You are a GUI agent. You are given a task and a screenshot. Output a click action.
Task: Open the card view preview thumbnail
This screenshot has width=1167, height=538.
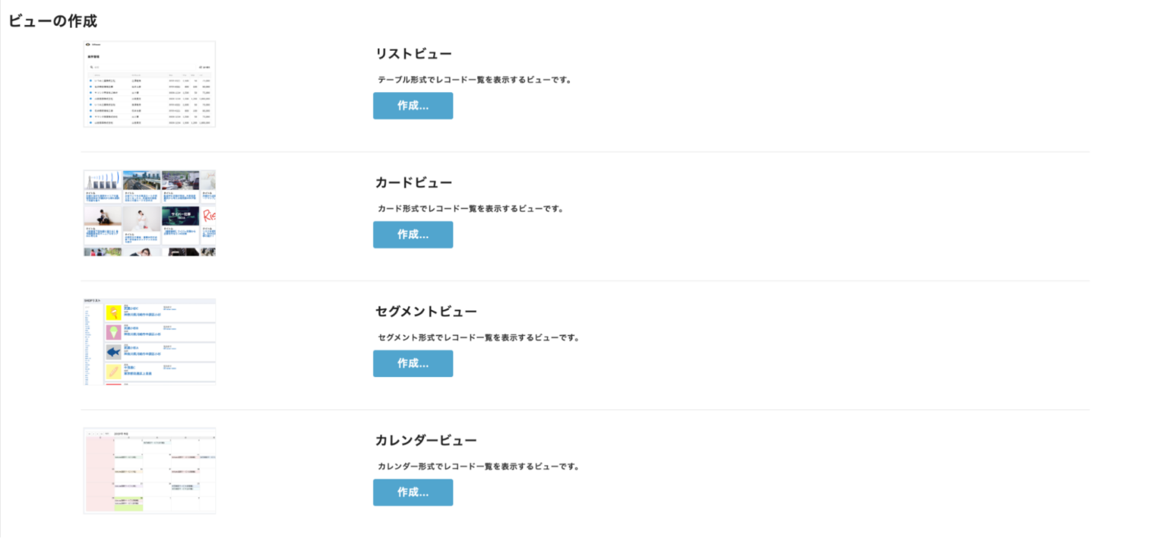[x=149, y=213]
